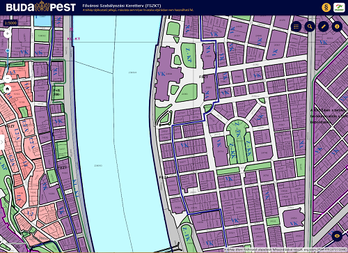The image size is (348, 253).
Task: Select the P+R green parking parcel
Action: (57, 92)
